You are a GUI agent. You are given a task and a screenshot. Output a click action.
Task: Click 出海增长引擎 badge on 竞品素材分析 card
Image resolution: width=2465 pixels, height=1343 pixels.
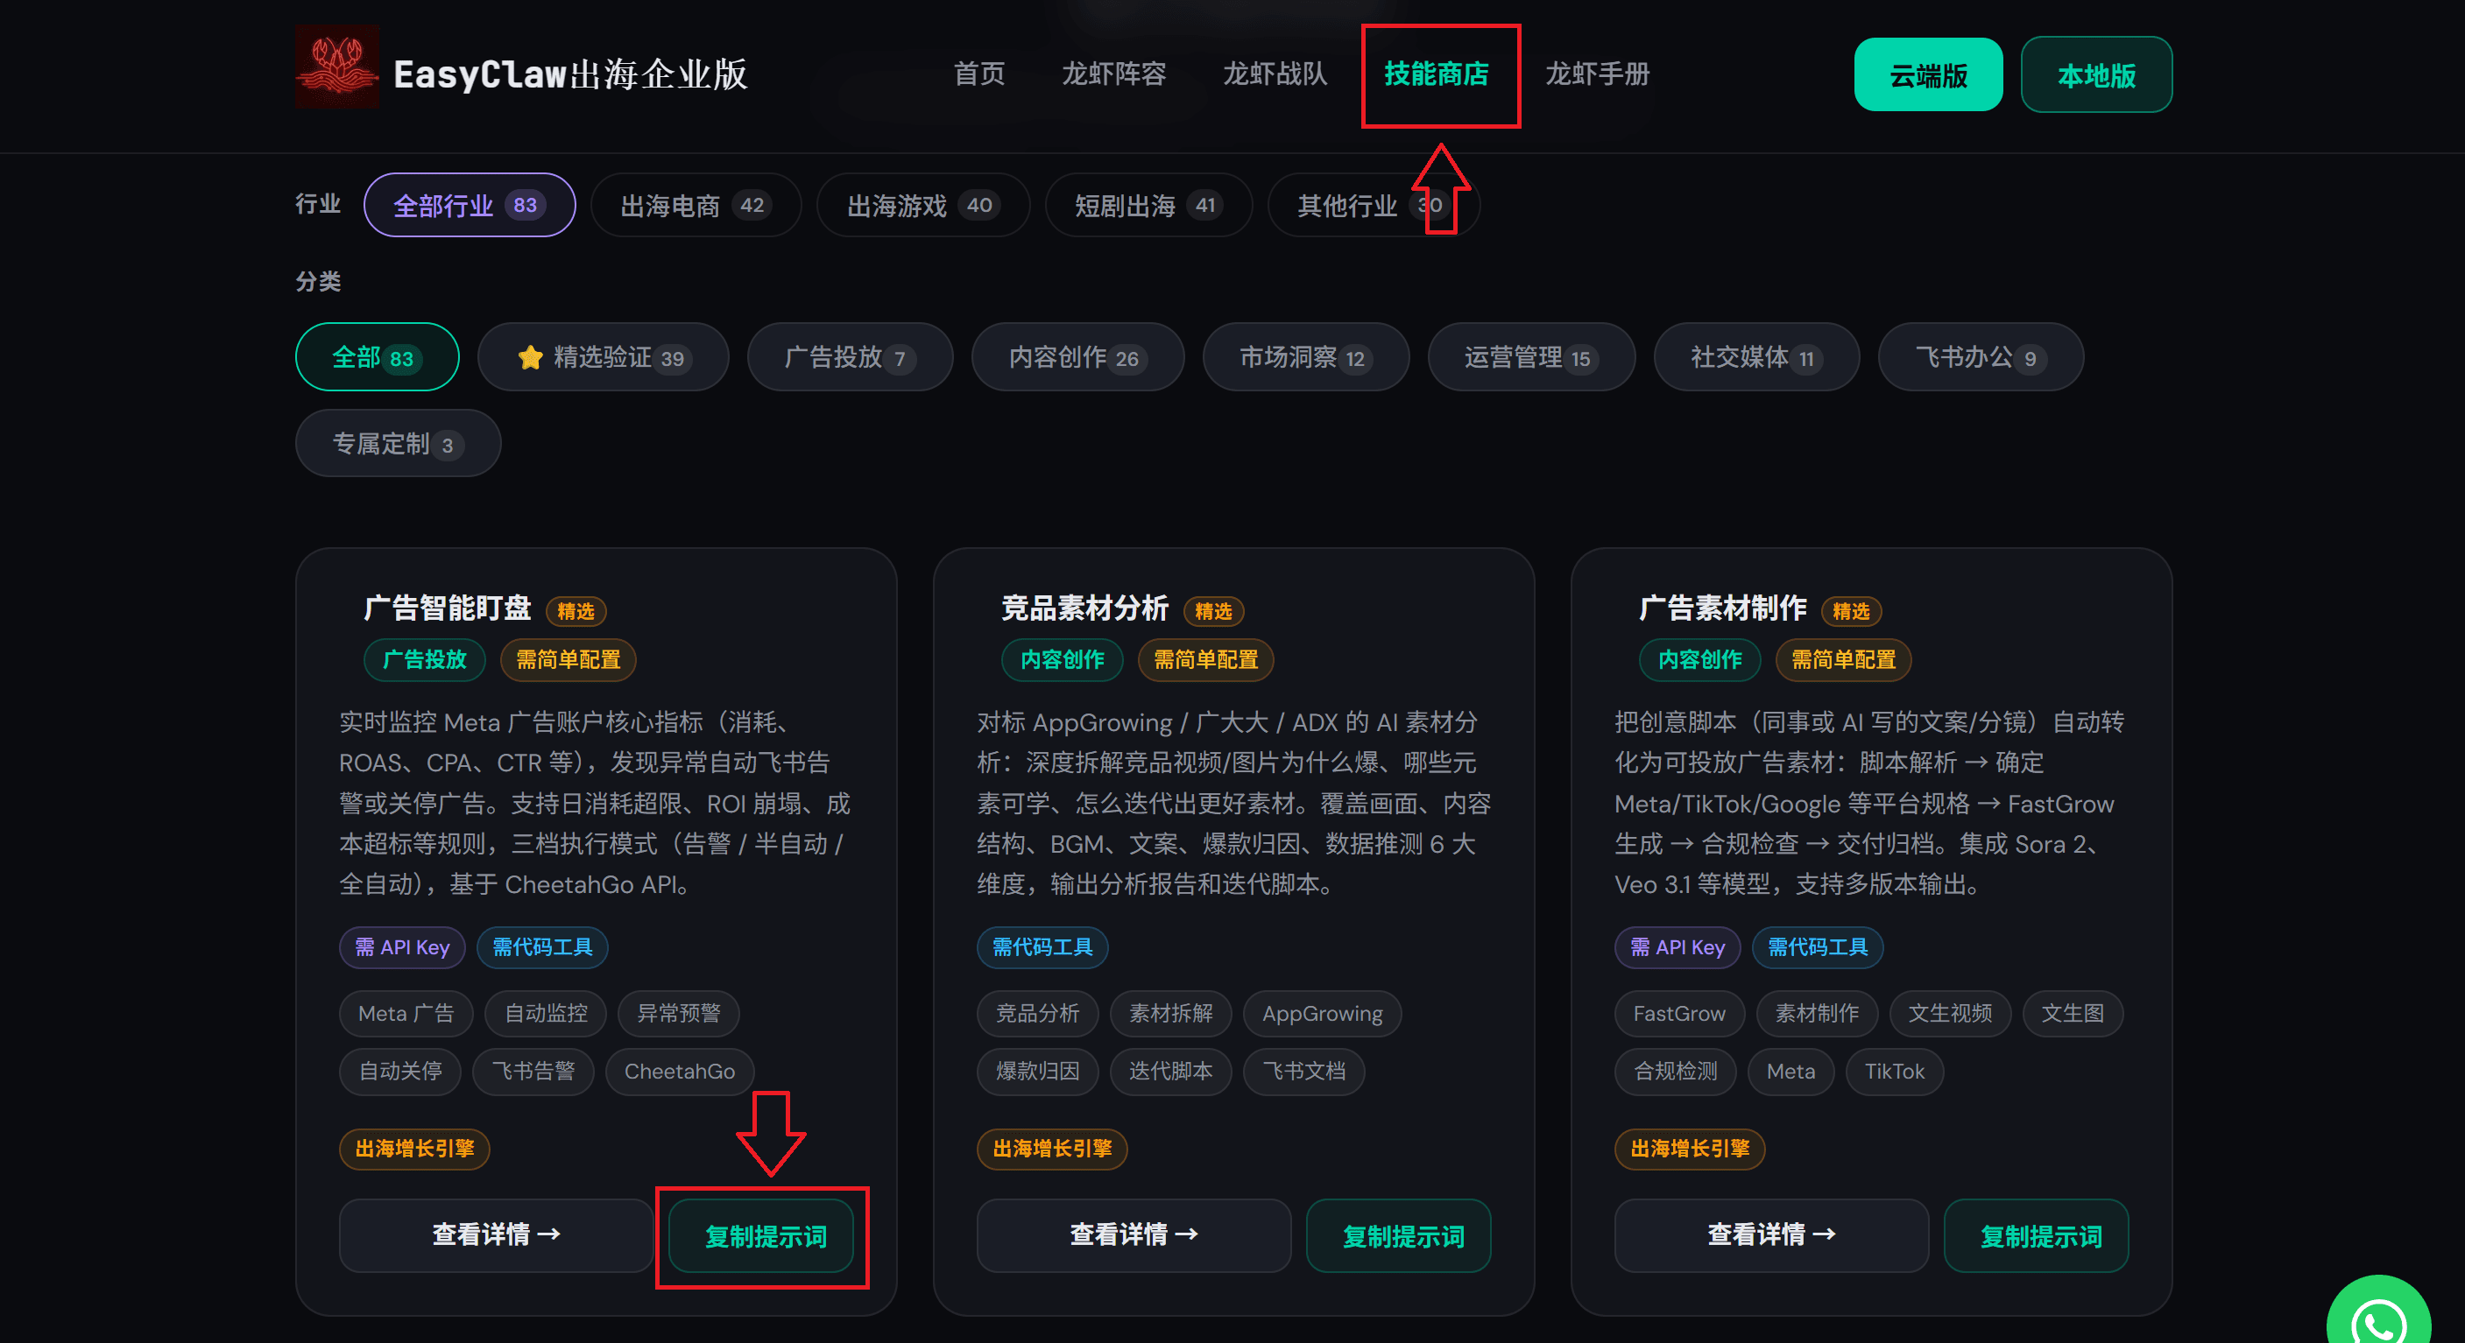(x=1052, y=1149)
